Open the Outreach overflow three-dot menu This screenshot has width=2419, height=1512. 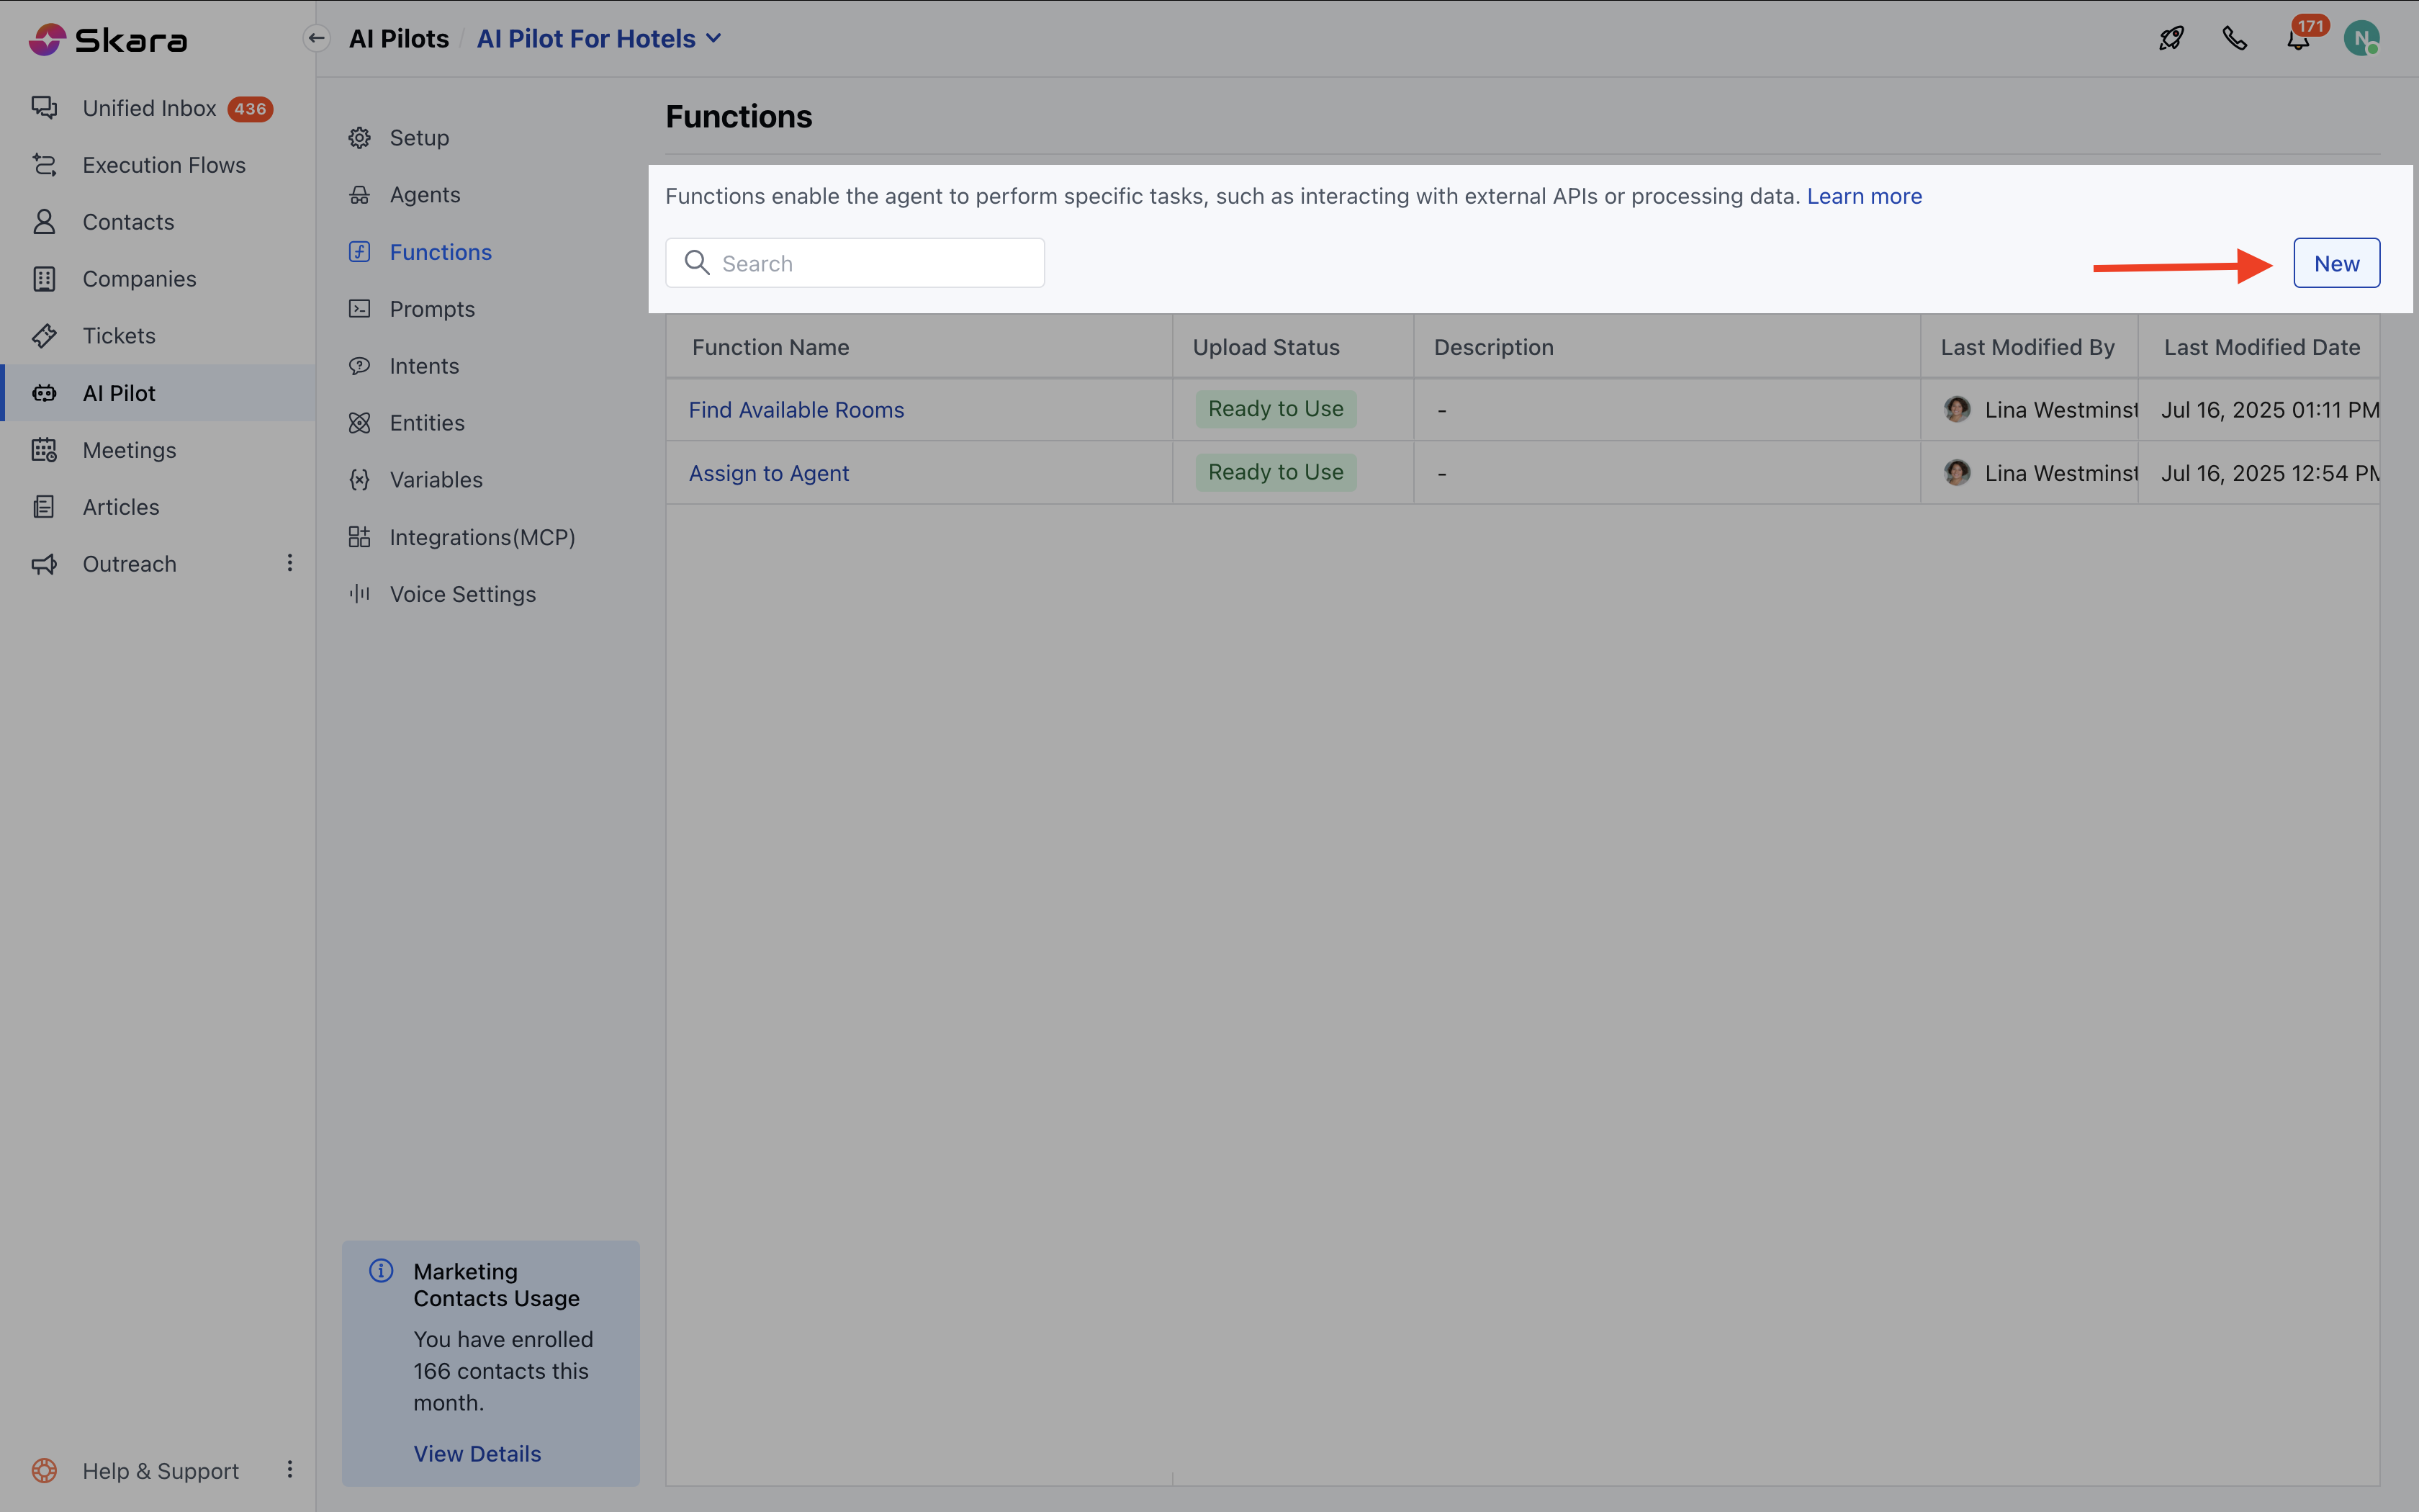coord(289,563)
